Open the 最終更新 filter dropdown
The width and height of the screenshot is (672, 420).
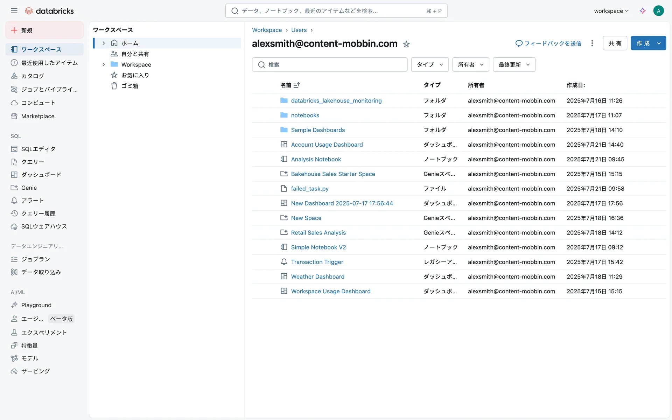coord(514,65)
